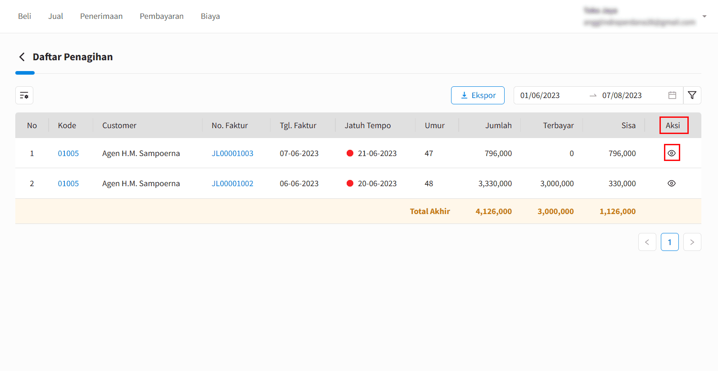The image size is (718, 371).
Task: Click the No. Faktur column header
Action: click(x=230, y=125)
